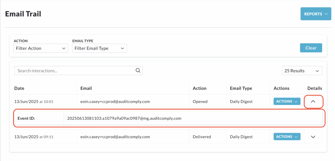Open ACTIONS menu for the Delivered row
335x161 pixels.
click(287, 137)
